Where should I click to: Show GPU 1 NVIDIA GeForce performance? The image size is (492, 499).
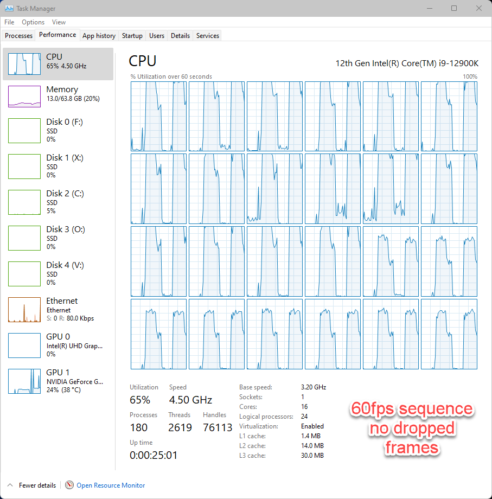coord(57,381)
